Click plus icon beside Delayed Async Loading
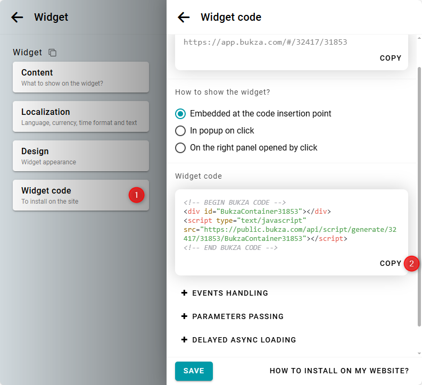Image resolution: width=422 pixels, height=385 pixels. pos(185,340)
